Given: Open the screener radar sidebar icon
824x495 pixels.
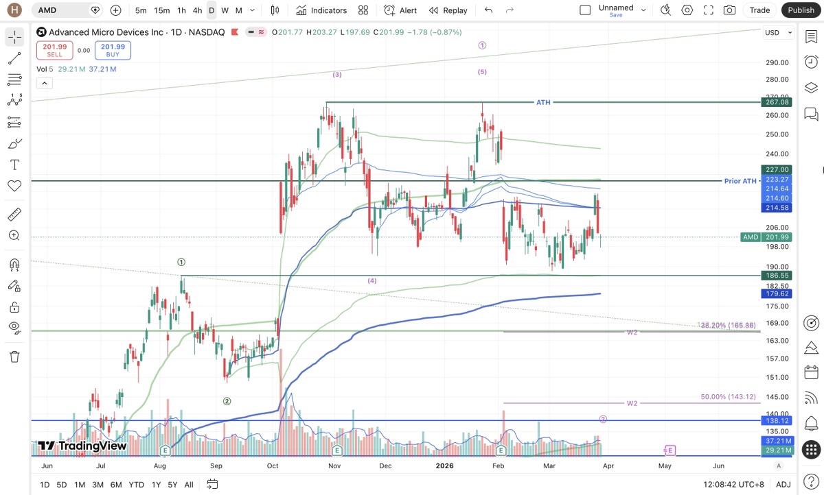Looking at the screenshot, I should [x=811, y=323].
